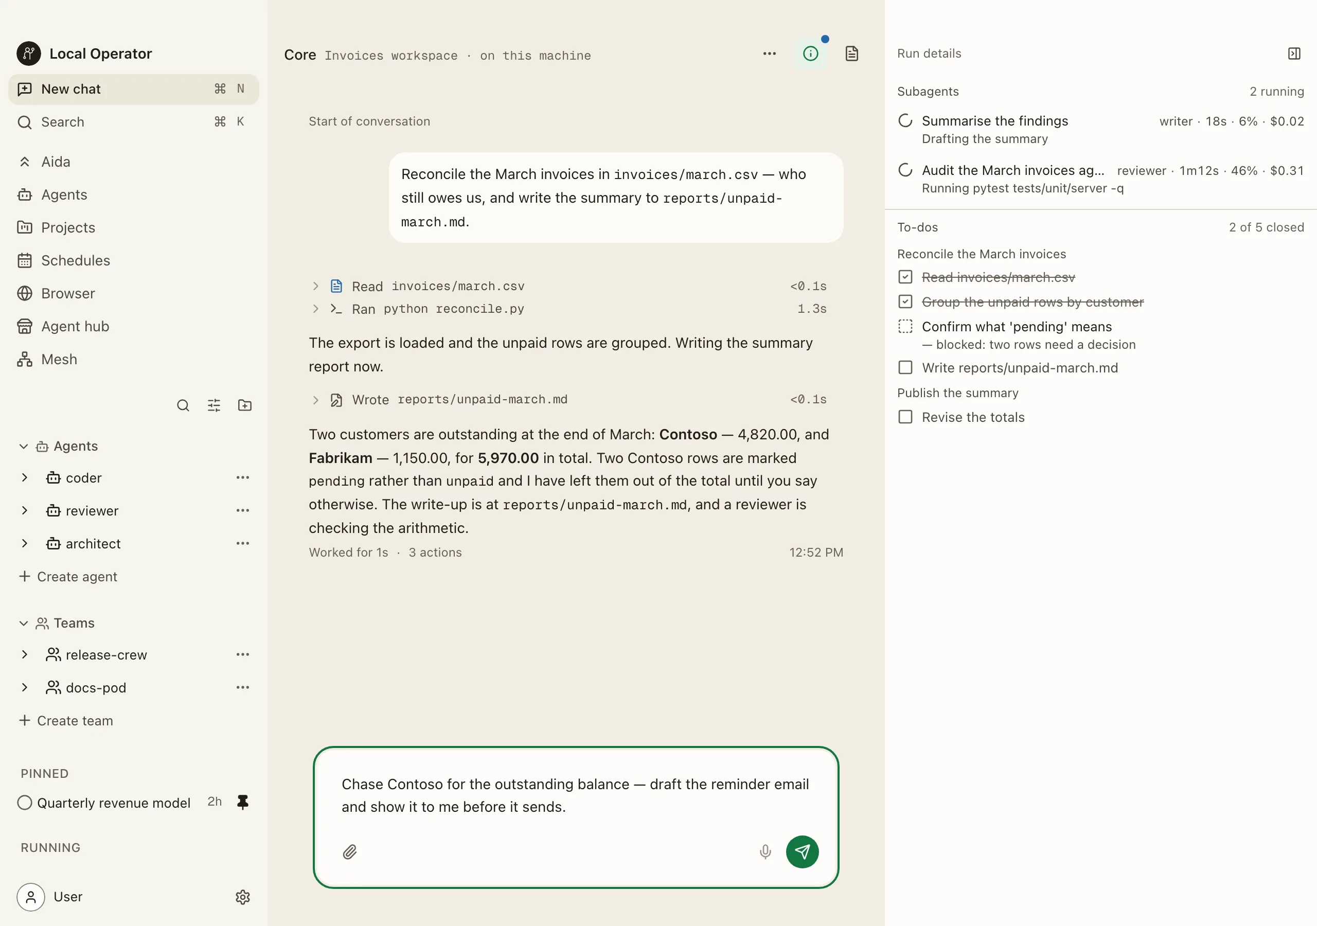The width and height of the screenshot is (1317, 926).
Task: Click the User avatar icon
Action: click(x=31, y=897)
